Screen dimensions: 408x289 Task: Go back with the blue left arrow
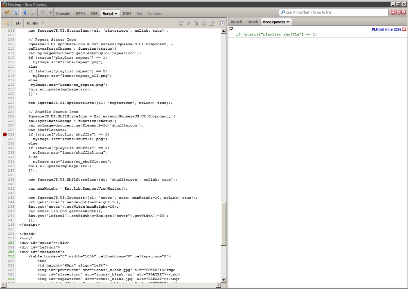tap(25, 13)
